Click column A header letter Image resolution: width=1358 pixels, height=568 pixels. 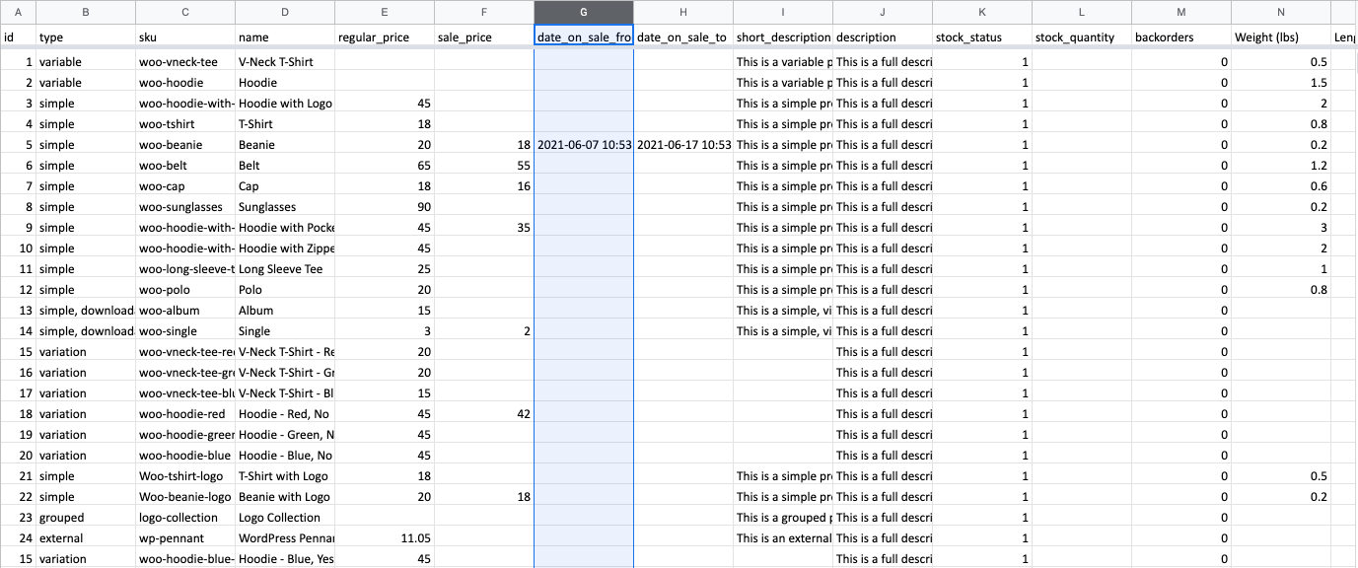tap(18, 13)
